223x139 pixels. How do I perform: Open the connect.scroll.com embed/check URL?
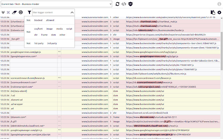pos(173,113)
